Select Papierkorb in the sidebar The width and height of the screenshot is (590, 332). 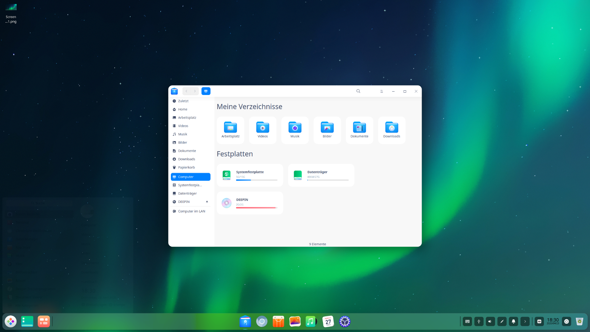(187, 168)
